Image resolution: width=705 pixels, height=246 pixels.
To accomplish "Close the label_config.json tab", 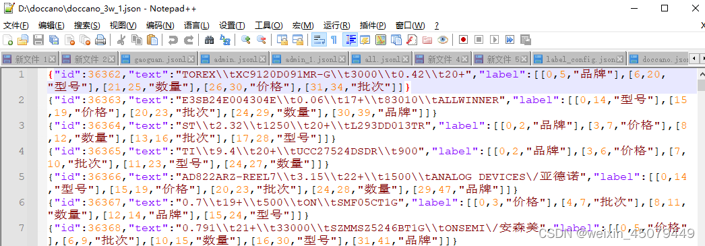I will point(621,59).
